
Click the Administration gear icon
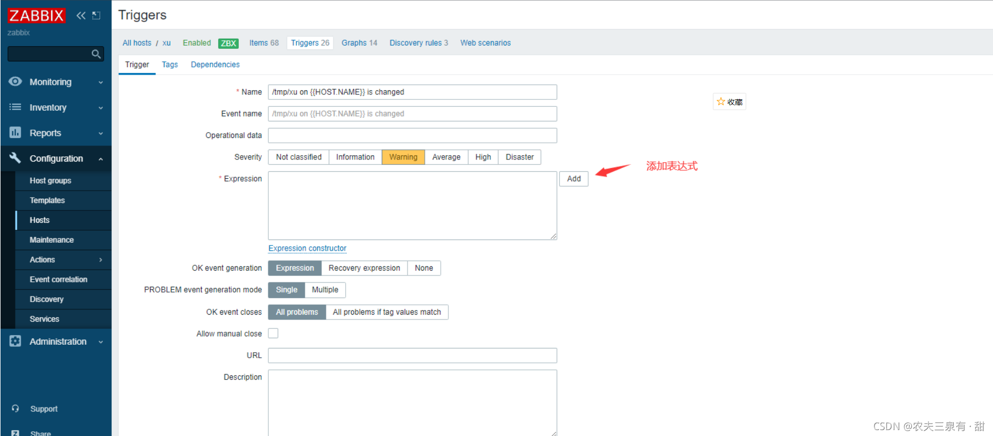tap(15, 341)
